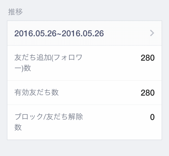Tap the chevron arrow on the date row

pyautogui.click(x=152, y=33)
